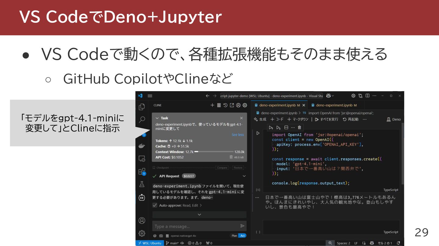Delete the task via trash icon near 40.5 kB
This screenshot has width=439, height=246.
click(x=231, y=157)
